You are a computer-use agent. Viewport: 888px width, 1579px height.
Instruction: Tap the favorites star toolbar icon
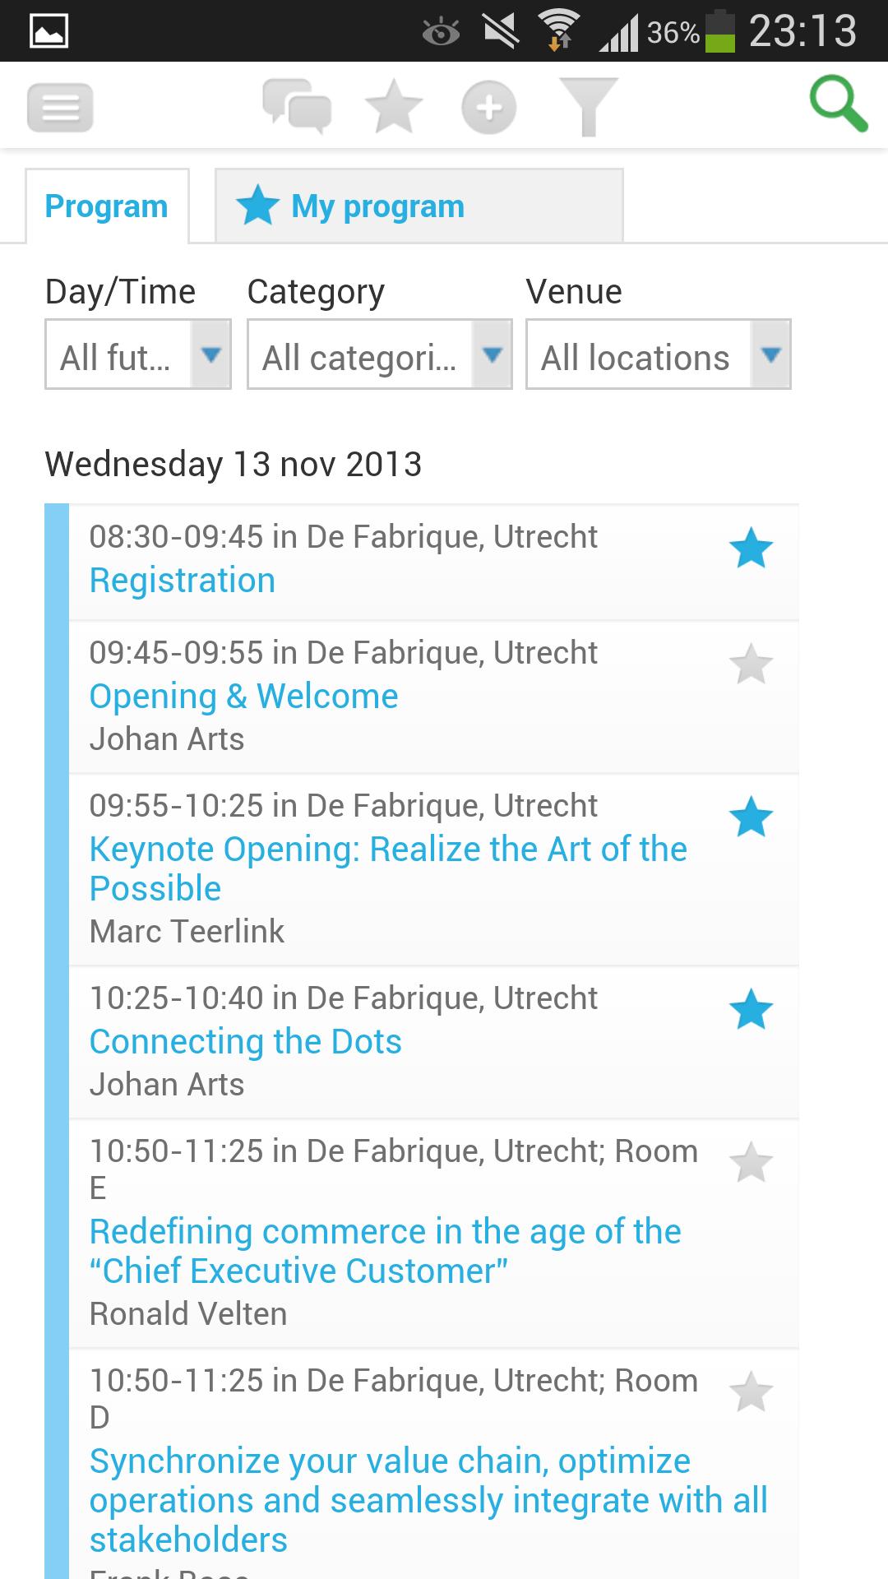(x=393, y=107)
